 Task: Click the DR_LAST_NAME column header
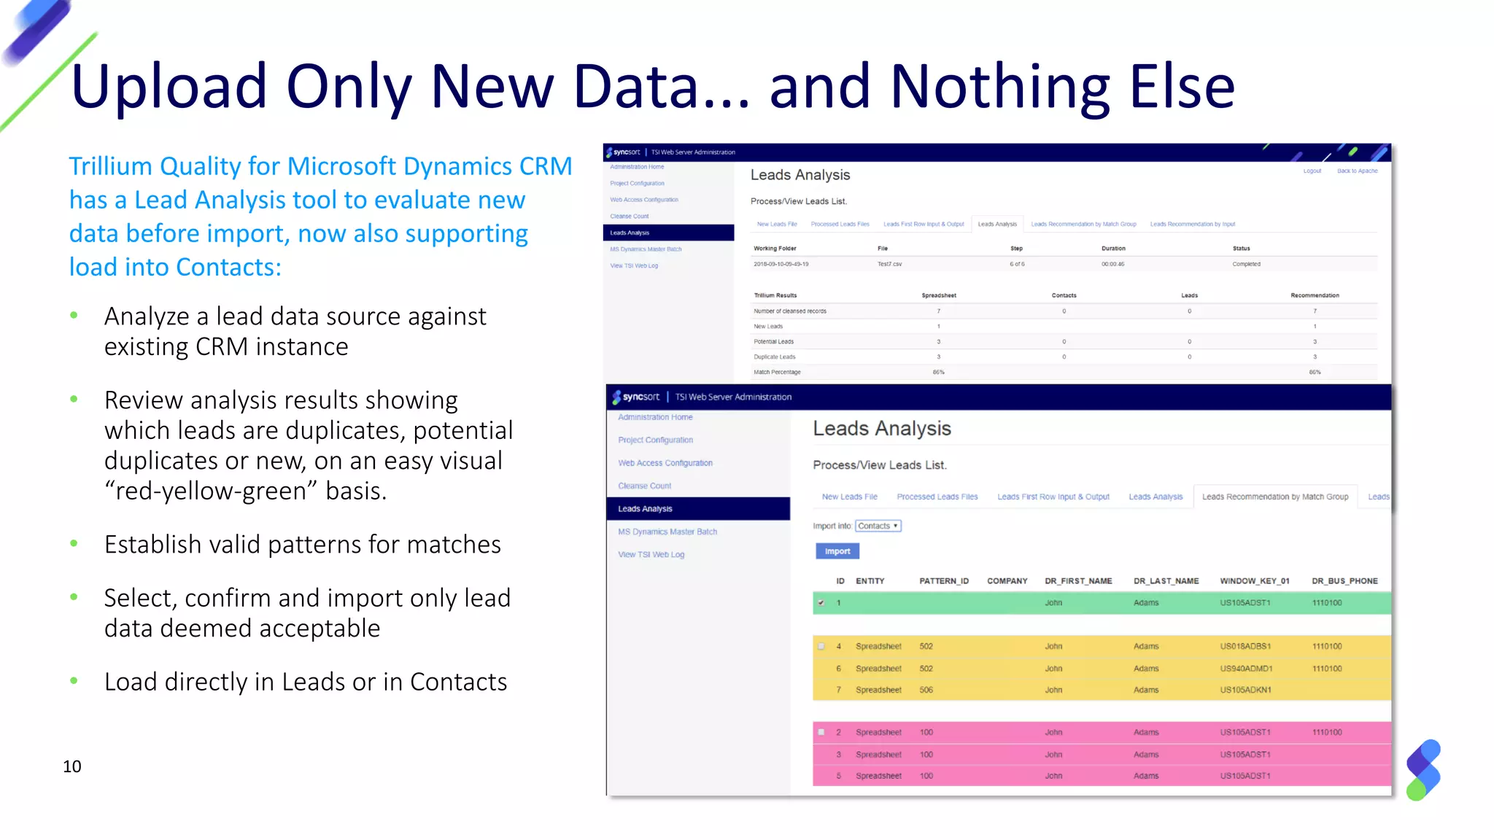tap(1166, 581)
